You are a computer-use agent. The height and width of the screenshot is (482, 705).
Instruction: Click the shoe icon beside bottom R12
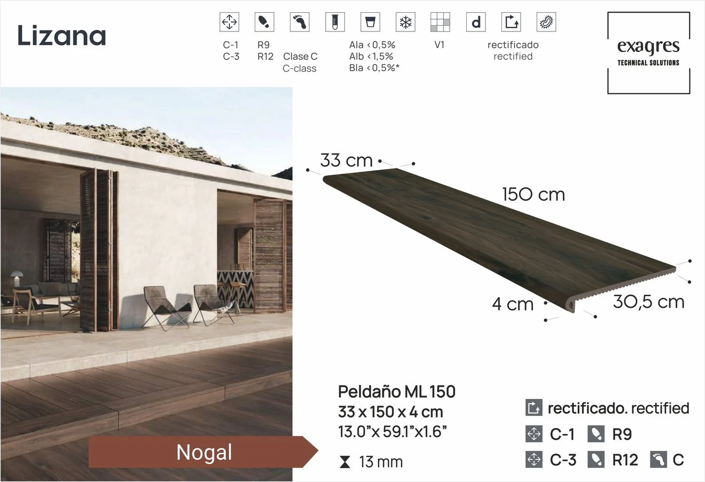[596, 459]
